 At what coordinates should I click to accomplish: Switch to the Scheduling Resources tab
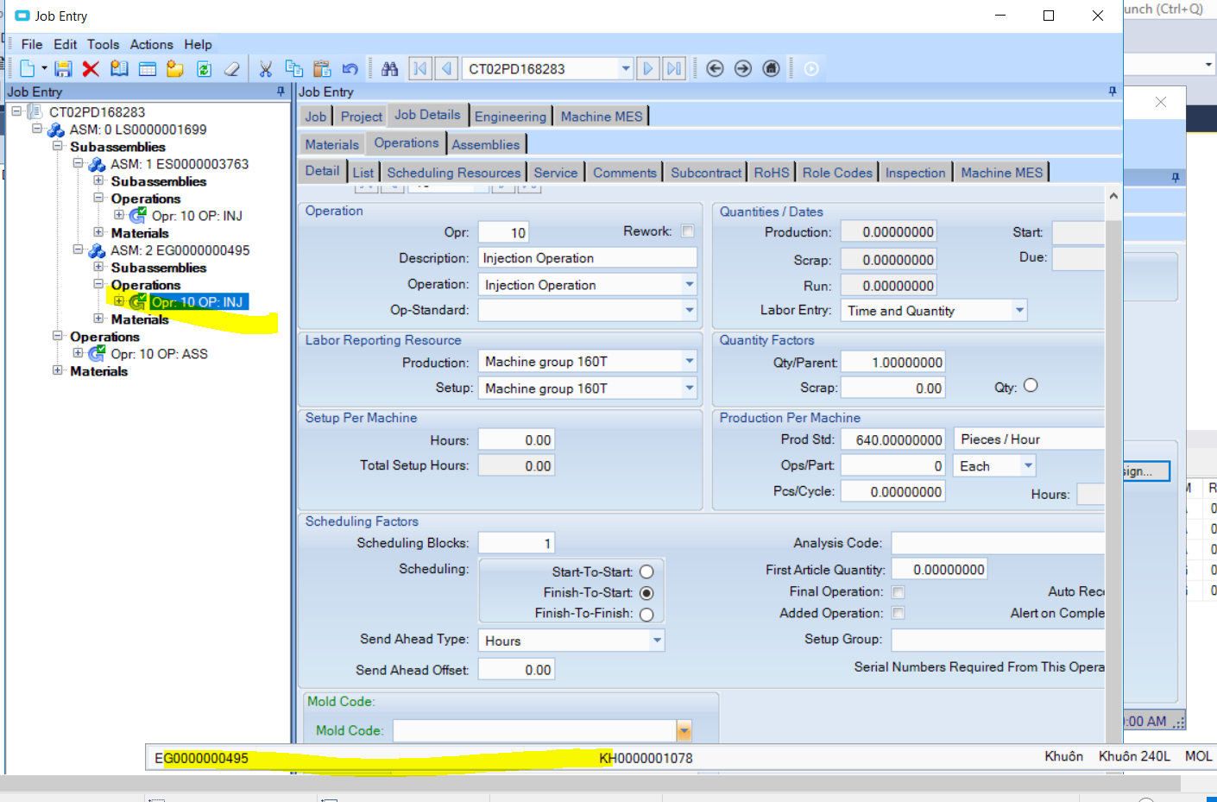pos(454,172)
